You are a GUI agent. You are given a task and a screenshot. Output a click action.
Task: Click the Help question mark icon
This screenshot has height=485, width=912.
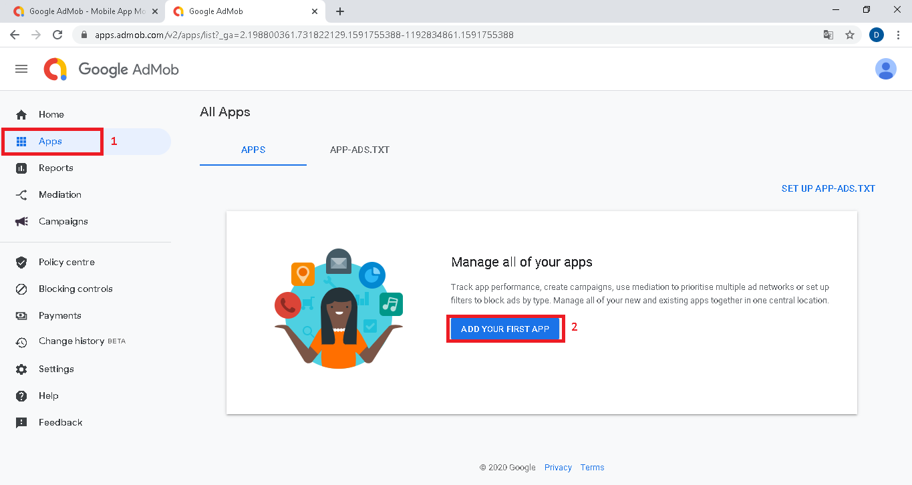click(21, 396)
